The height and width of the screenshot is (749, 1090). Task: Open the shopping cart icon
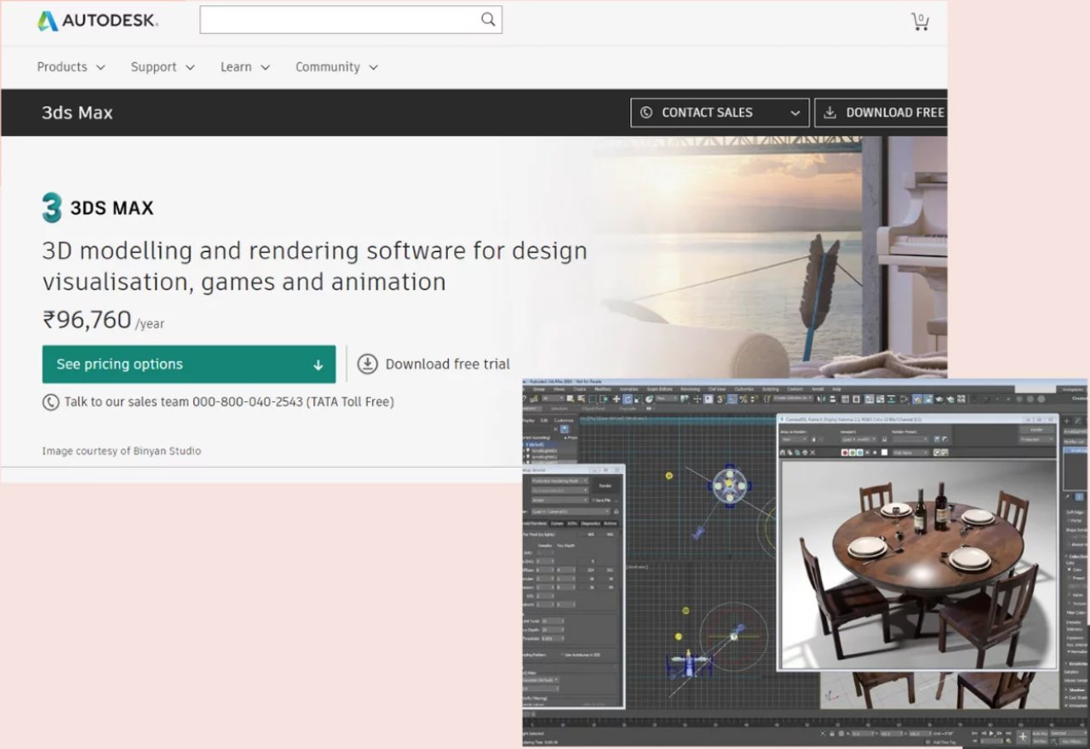(x=921, y=22)
